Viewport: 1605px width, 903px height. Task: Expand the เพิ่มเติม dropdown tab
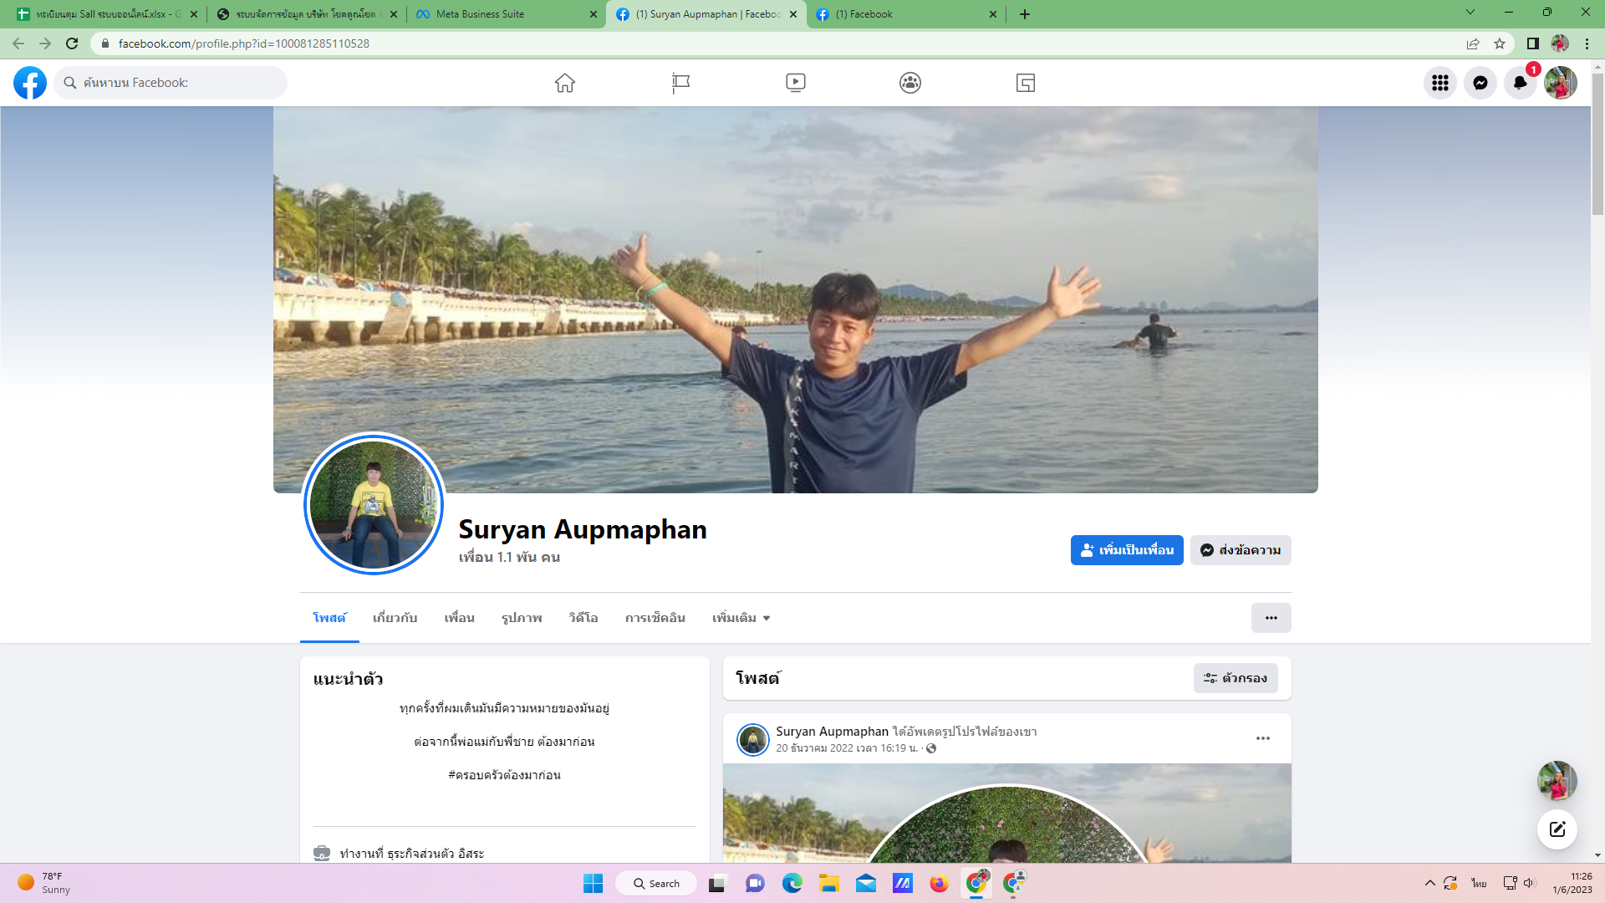pos(741,618)
